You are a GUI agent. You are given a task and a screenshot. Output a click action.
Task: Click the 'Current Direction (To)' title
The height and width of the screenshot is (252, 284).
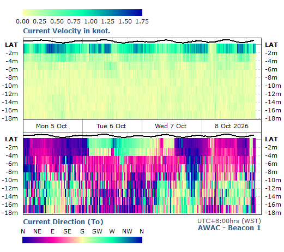(x=63, y=222)
